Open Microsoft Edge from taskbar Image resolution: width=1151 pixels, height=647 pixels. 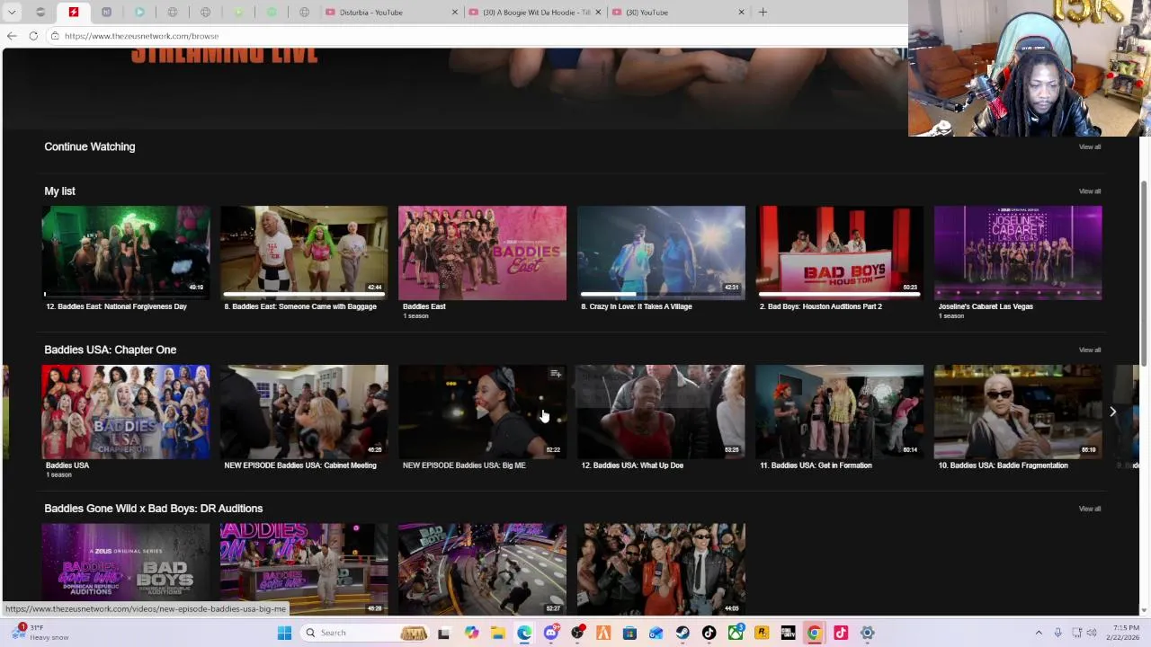524,633
